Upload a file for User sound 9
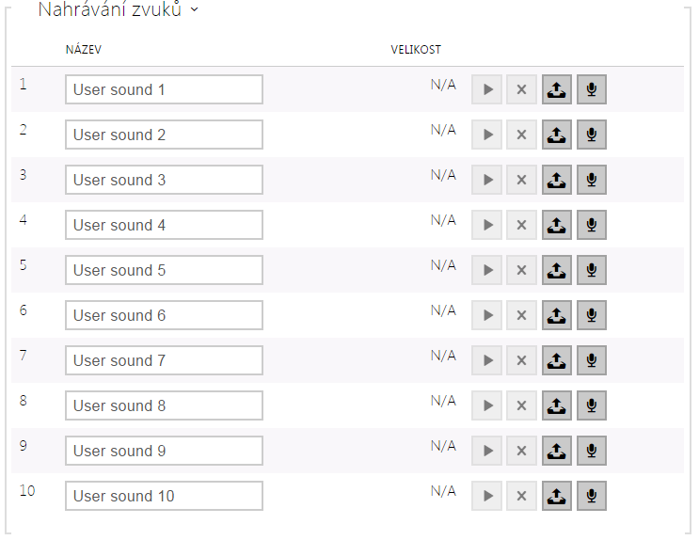The height and width of the screenshot is (540, 699). 557,451
